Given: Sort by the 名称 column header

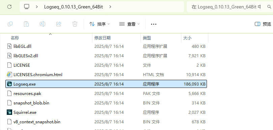Looking at the screenshot, I should tap(15, 38).
